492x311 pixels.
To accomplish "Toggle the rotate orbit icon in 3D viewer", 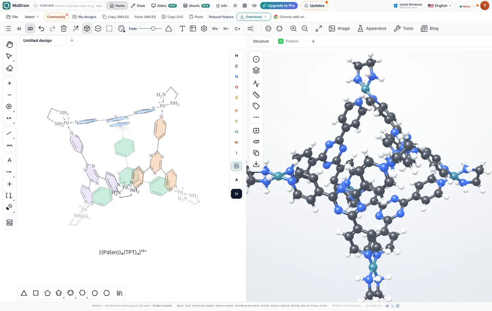I will (x=256, y=142).
